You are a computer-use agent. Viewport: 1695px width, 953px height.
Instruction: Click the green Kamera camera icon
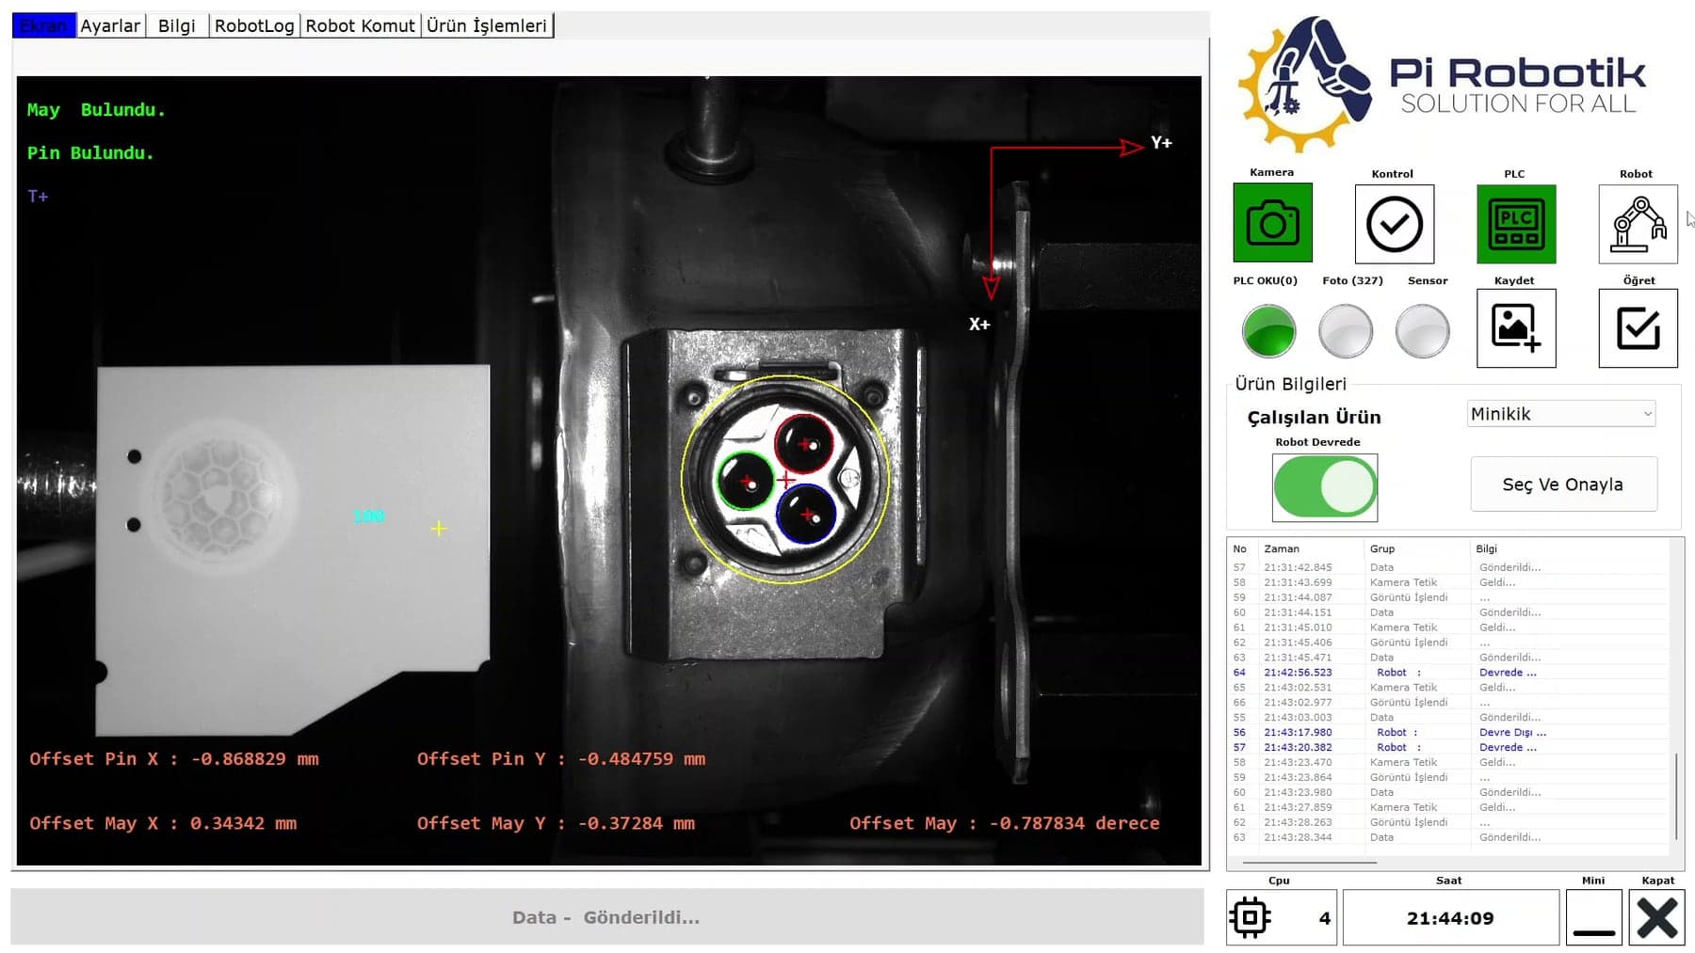pyautogui.click(x=1272, y=223)
